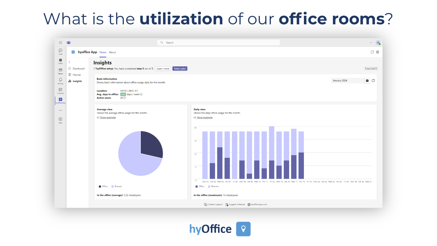Show info for Avg. days in office
This screenshot has width=437, height=246.
pyautogui.click(x=141, y=94)
